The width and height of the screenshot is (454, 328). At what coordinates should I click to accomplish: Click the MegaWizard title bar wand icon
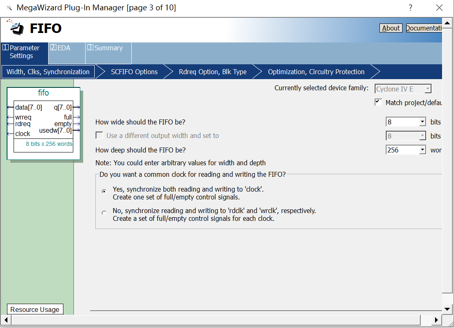pos(9,8)
